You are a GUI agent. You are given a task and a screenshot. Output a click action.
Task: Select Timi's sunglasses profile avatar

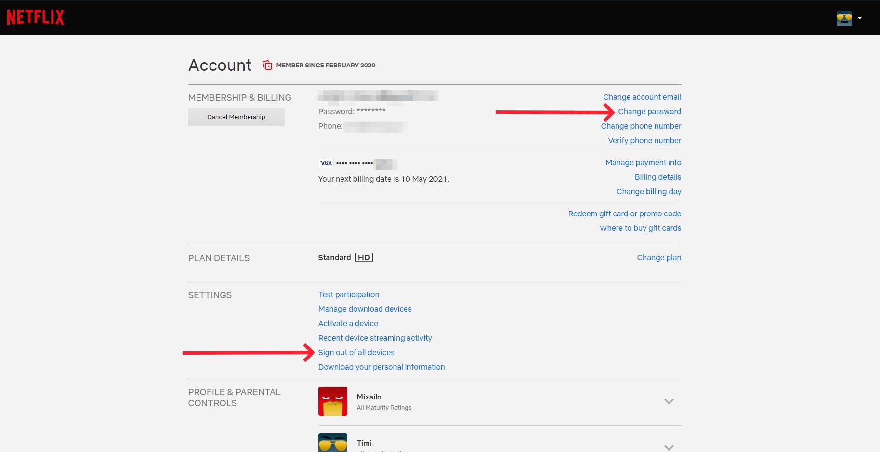332,442
